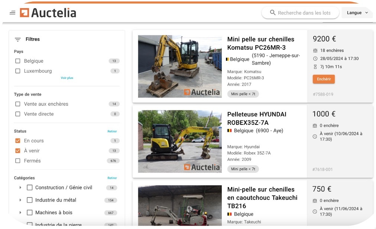
Task: Click Machines à bois count badge 667
Action: pyautogui.click(x=111, y=213)
